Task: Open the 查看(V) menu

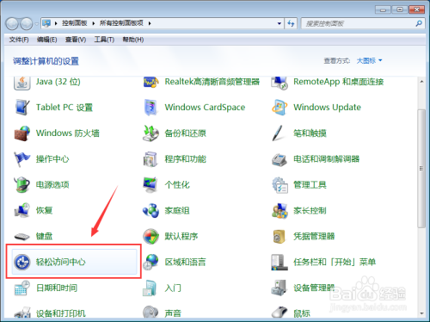Action: click(x=76, y=40)
